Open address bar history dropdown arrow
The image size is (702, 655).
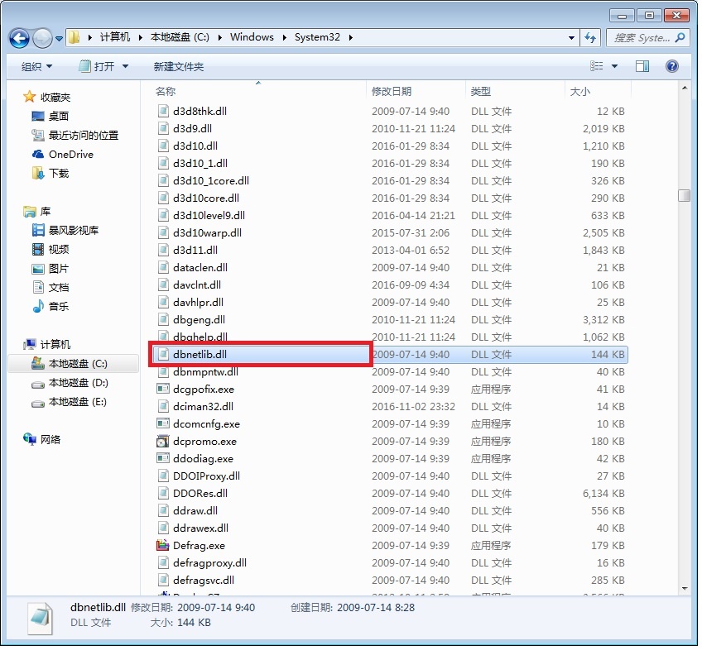pyautogui.click(x=572, y=38)
